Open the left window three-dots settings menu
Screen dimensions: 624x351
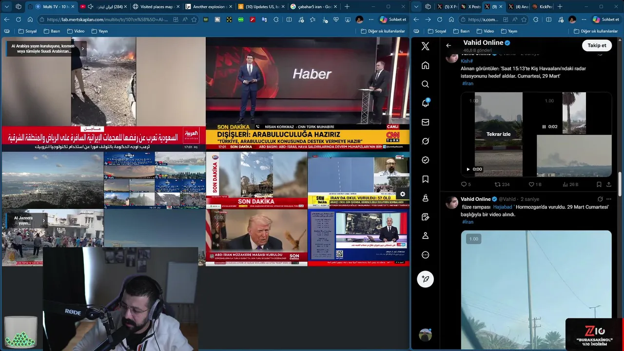click(x=371, y=19)
